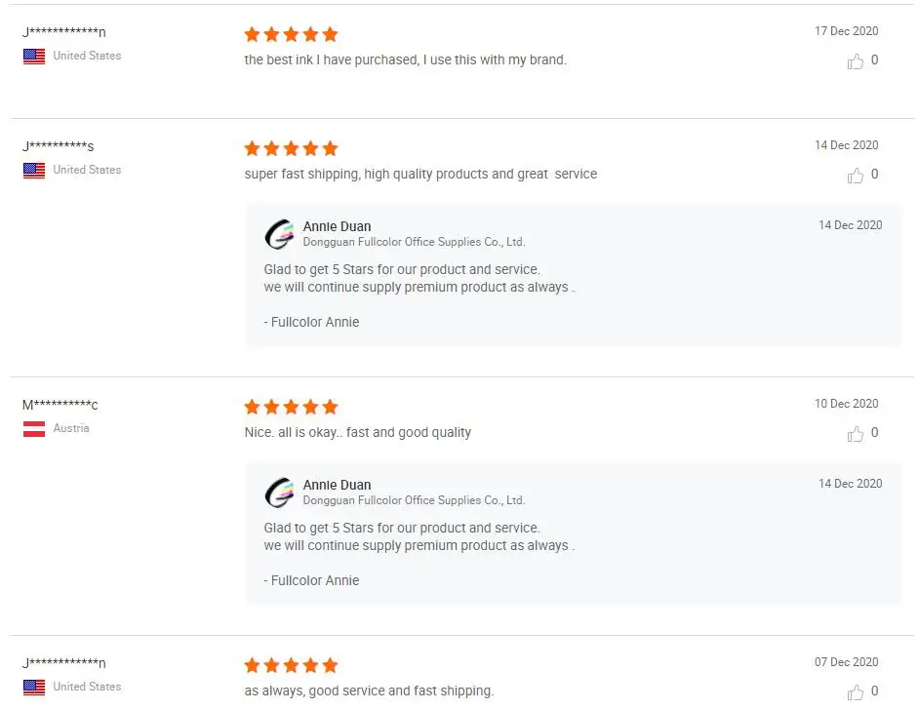Click the Austria flag icon

tap(34, 429)
